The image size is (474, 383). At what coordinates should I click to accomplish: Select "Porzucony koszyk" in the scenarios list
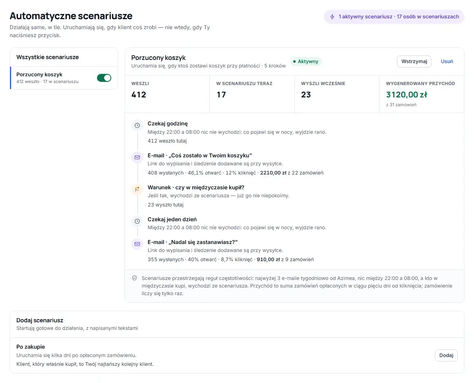(64, 78)
